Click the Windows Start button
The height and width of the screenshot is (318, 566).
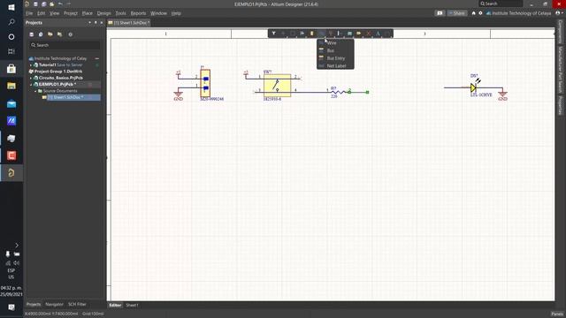pos(11,7)
